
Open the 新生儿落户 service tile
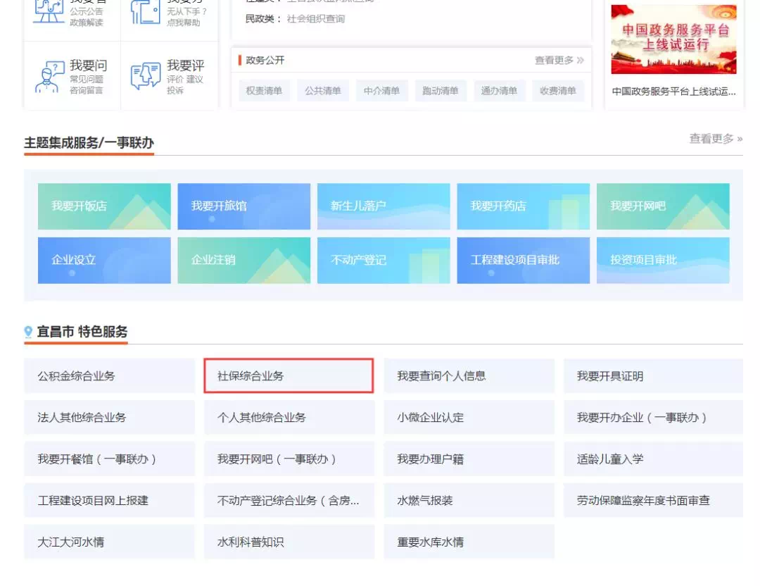tap(384, 206)
